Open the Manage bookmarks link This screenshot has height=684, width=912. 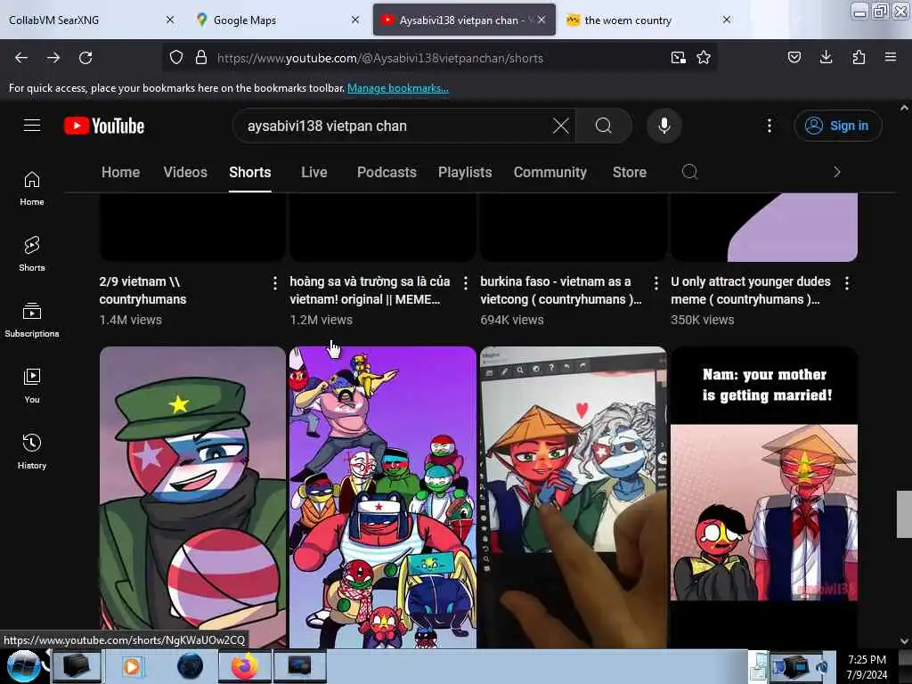398,88
